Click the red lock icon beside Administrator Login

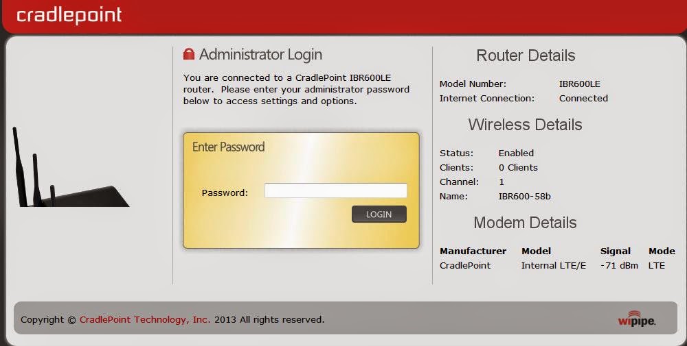pos(188,53)
